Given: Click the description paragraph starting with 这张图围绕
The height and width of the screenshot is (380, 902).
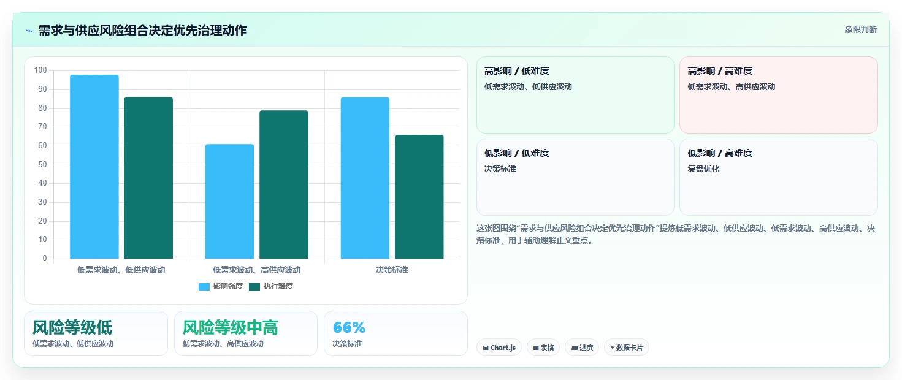Looking at the screenshot, I should click(x=676, y=234).
